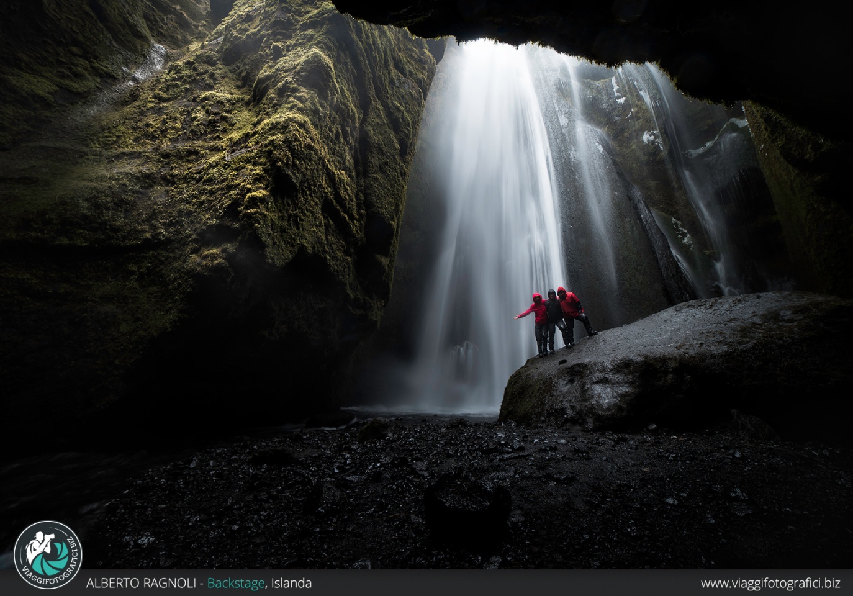Click the Islanda location text
The image size is (853, 596).
[291, 584]
